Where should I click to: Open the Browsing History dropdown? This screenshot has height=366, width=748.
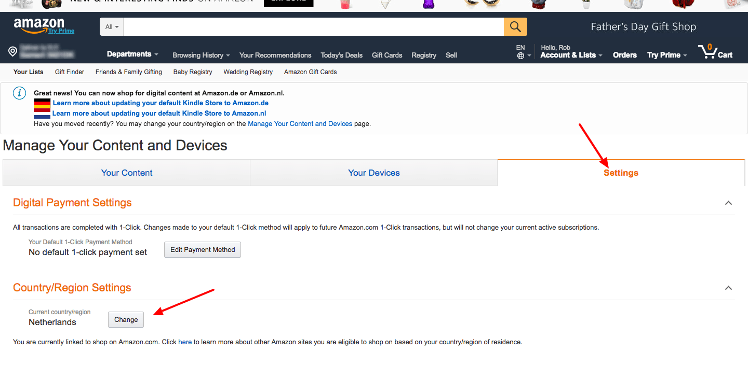coord(202,55)
